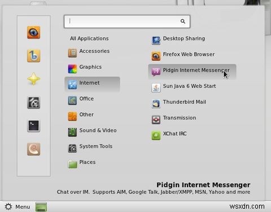
Task: Click the Accessories category icon
Action: click(72, 52)
